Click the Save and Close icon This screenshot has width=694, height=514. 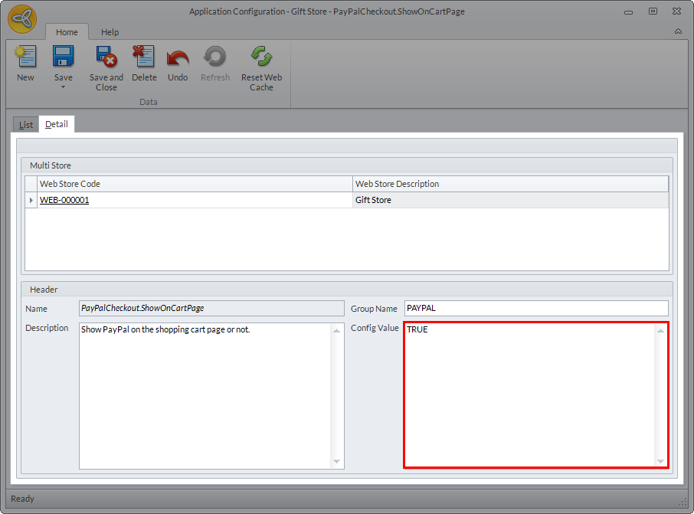106,57
